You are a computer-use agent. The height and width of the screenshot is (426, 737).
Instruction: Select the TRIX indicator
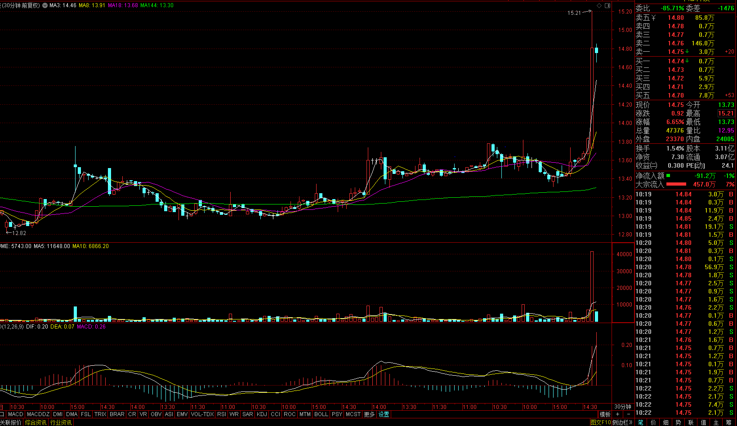(100, 414)
